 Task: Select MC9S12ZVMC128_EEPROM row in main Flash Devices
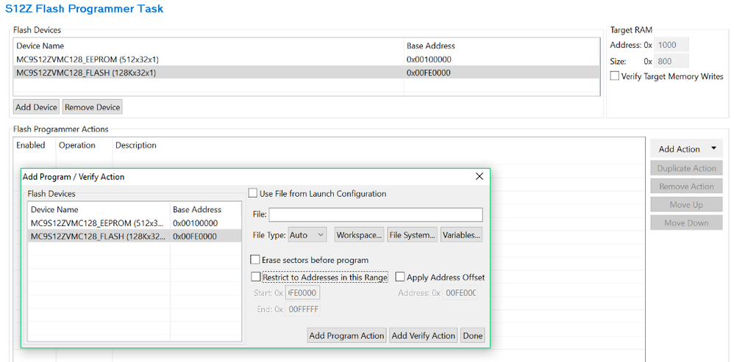click(306, 59)
